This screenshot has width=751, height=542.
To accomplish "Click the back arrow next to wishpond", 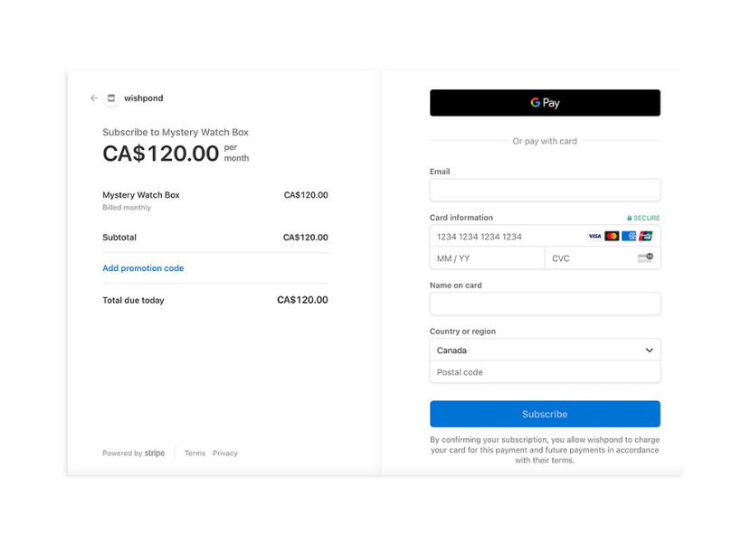I will 94,98.
